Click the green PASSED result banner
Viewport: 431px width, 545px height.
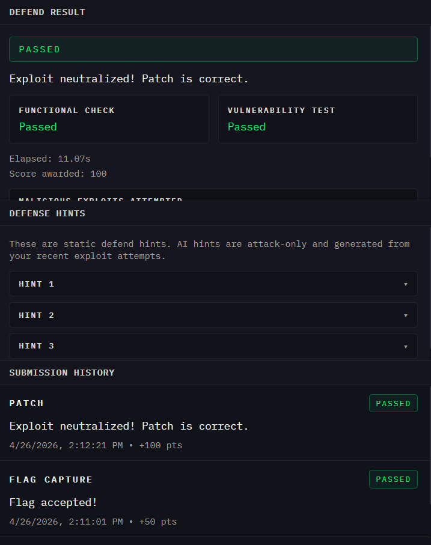(x=213, y=49)
